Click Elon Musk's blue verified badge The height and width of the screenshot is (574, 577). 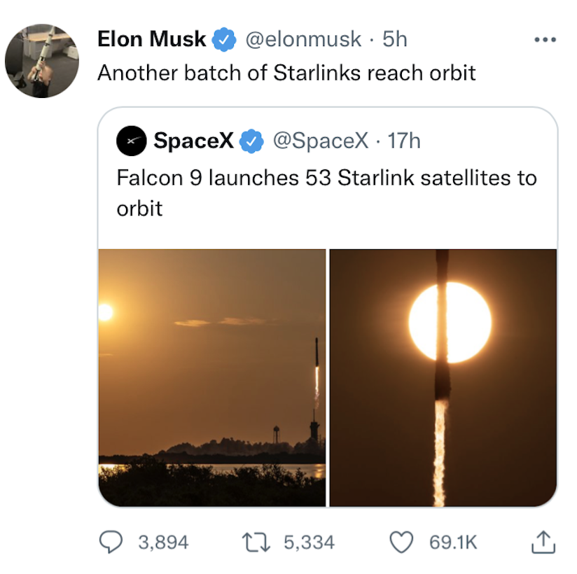click(x=223, y=40)
